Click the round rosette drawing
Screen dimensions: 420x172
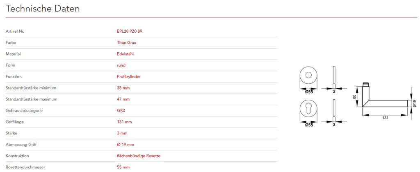click(309, 76)
